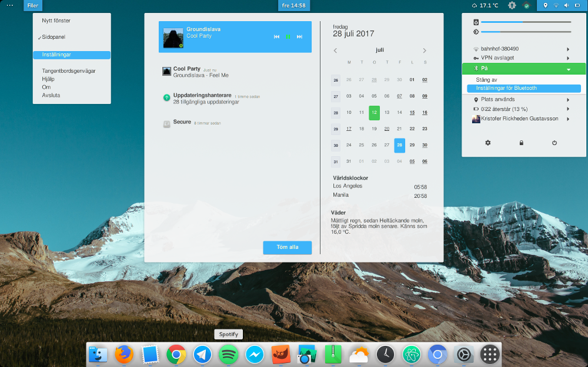Open power off icon in status menu
Image resolution: width=588 pixels, height=367 pixels.
point(554,143)
